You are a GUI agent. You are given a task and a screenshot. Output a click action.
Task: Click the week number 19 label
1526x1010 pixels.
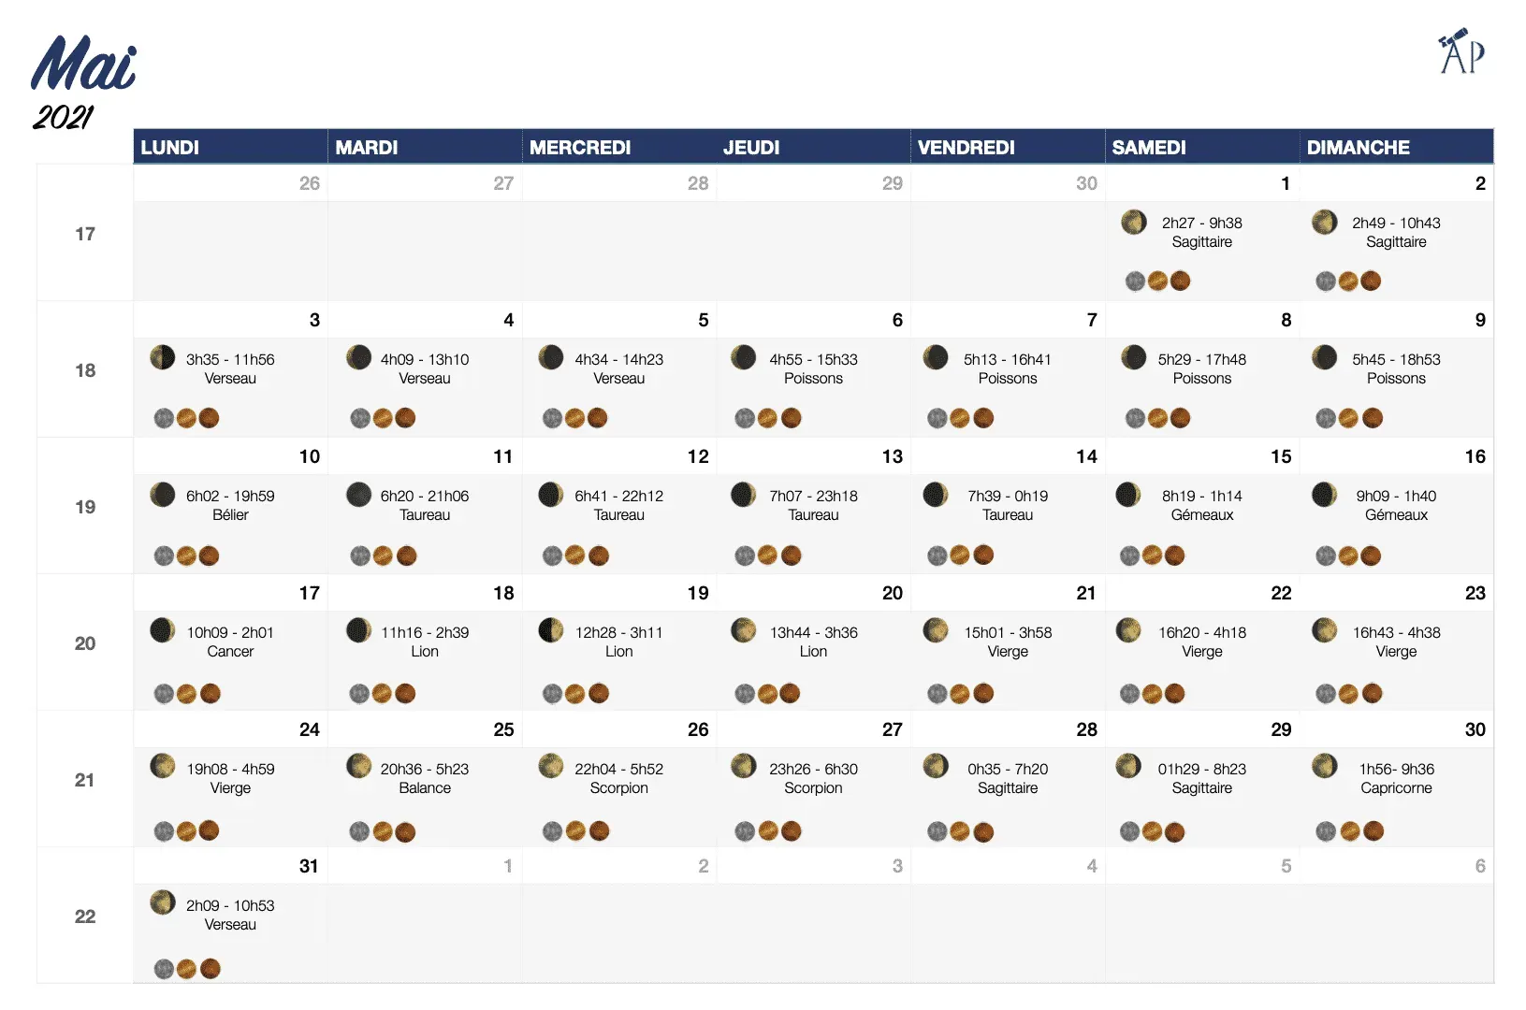pyautogui.click(x=85, y=507)
